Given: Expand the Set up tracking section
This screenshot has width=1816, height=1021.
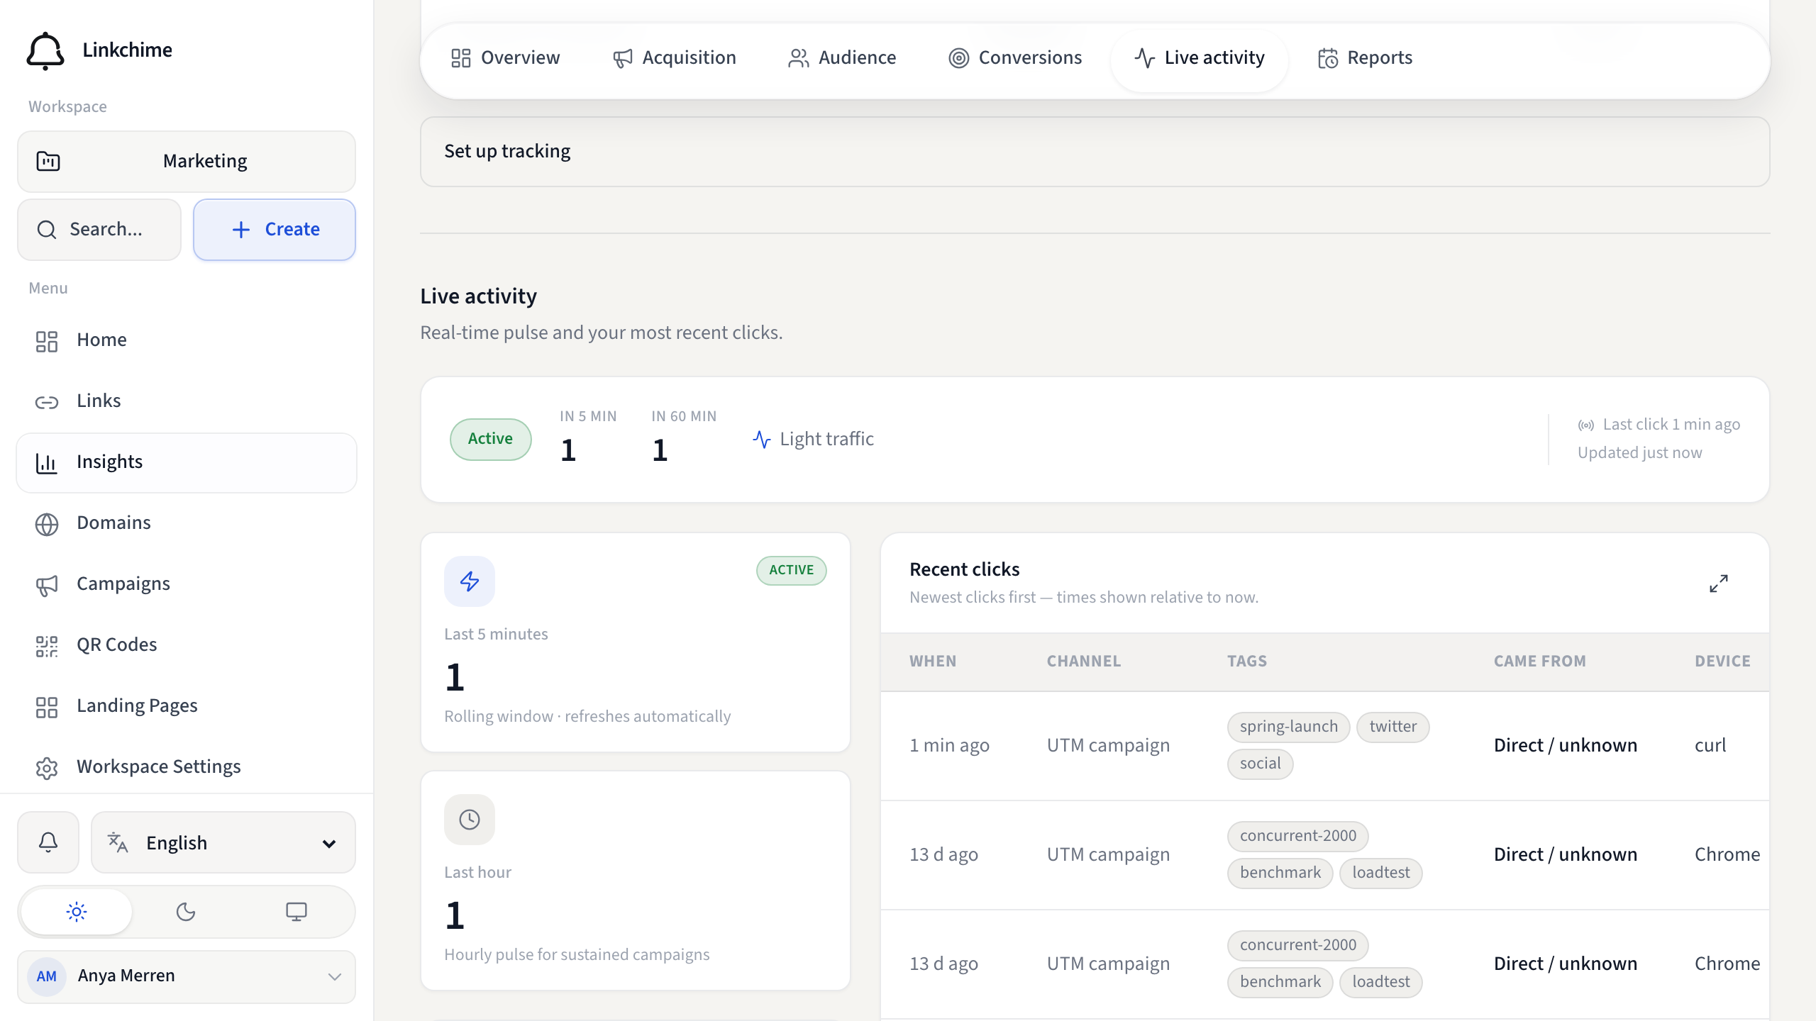Looking at the screenshot, I should click(1095, 152).
